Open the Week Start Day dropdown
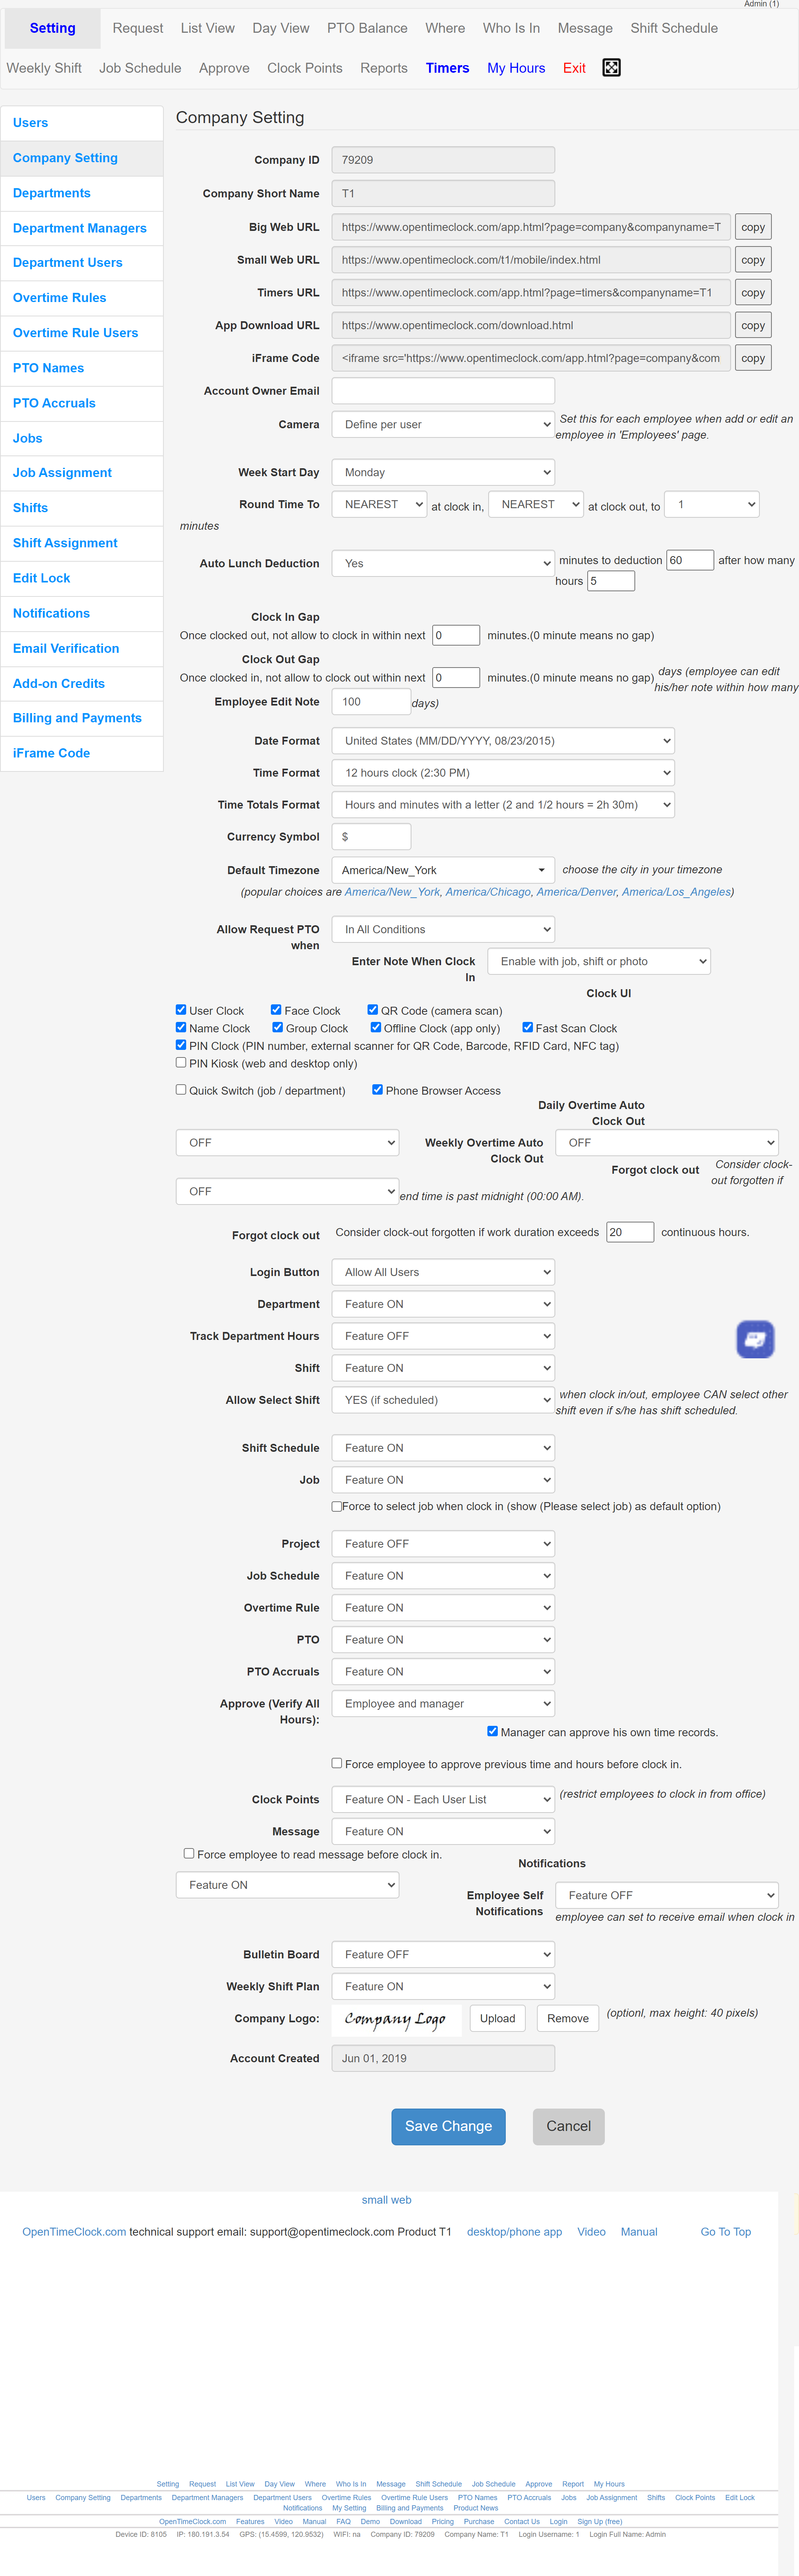 443,472
